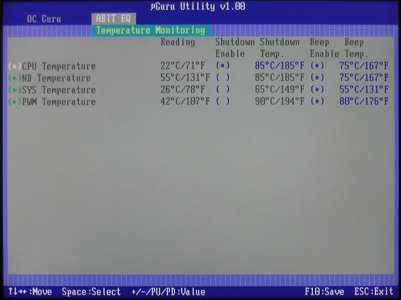
Task: Toggle NB Temperature beep enable
Action: click(317, 77)
